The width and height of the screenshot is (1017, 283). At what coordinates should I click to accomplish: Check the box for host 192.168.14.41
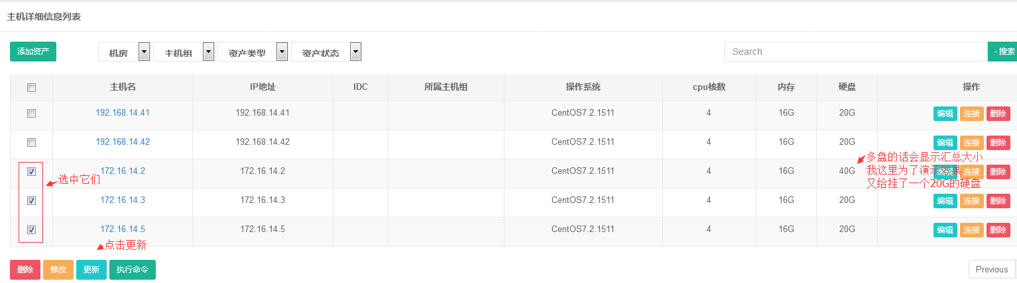click(x=31, y=113)
